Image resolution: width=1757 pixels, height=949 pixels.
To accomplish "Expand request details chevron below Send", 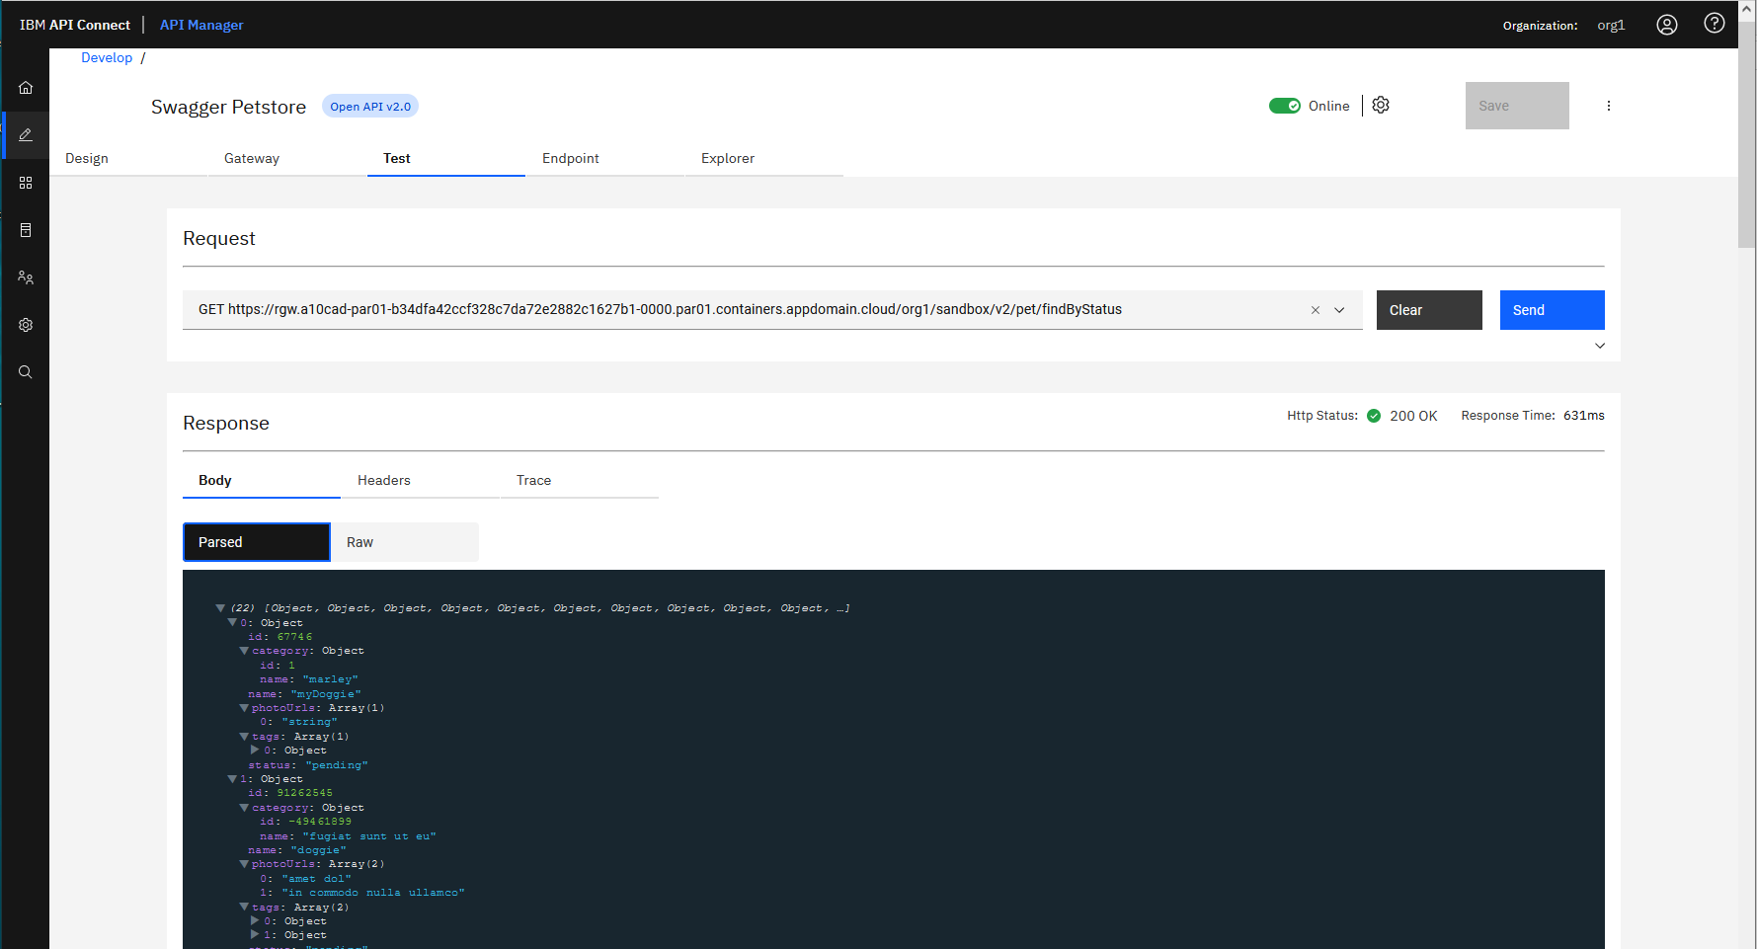I will [1600, 346].
